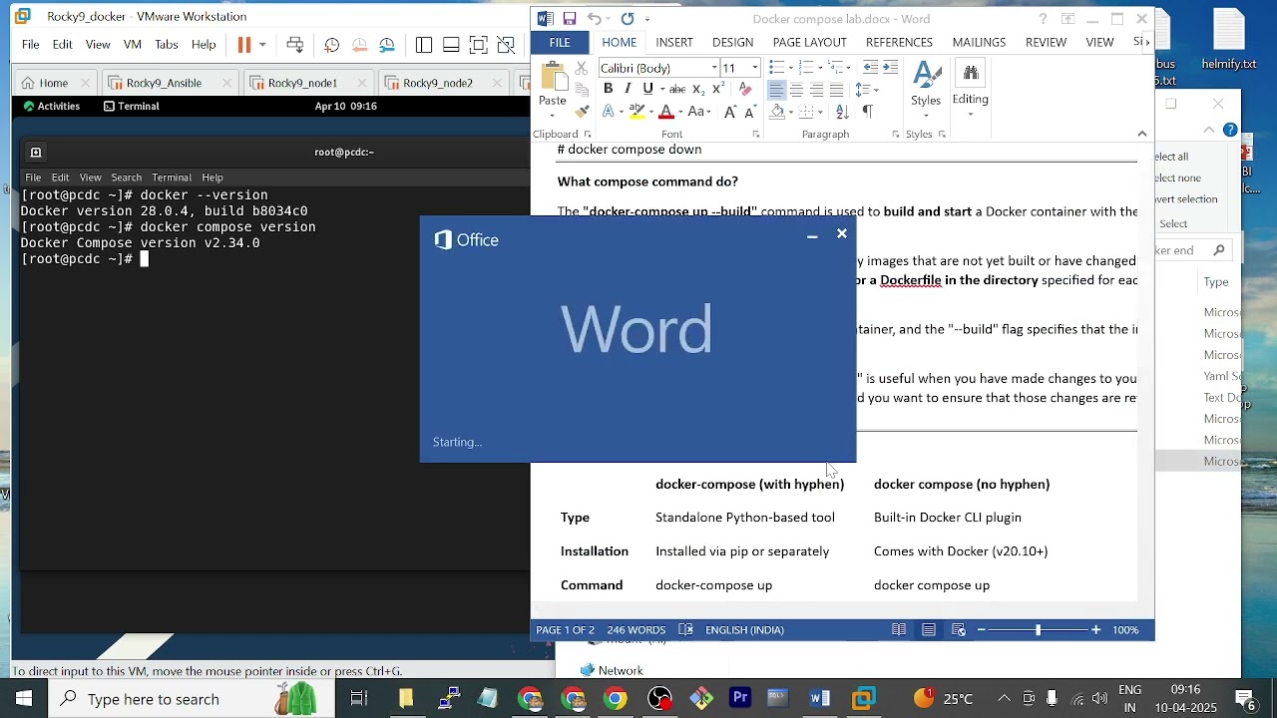Image resolution: width=1277 pixels, height=718 pixels.
Task: Open VMware snapshot manager icon
Action: coord(387,45)
